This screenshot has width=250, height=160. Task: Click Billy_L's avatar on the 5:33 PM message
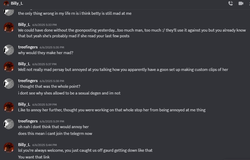tap(9, 27)
